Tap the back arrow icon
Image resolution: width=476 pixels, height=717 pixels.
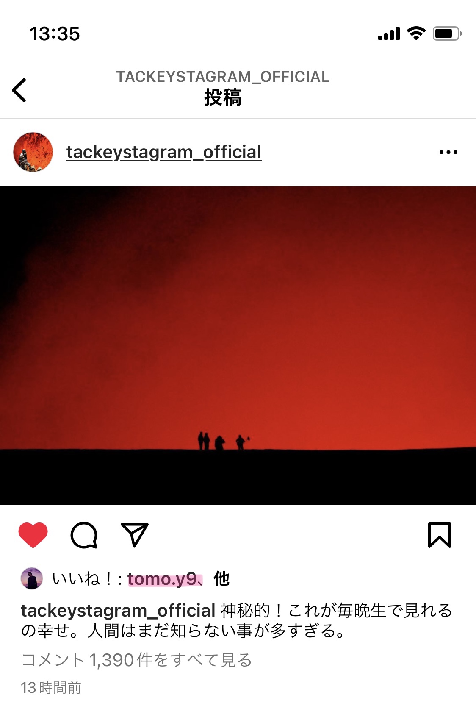click(x=19, y=90)
